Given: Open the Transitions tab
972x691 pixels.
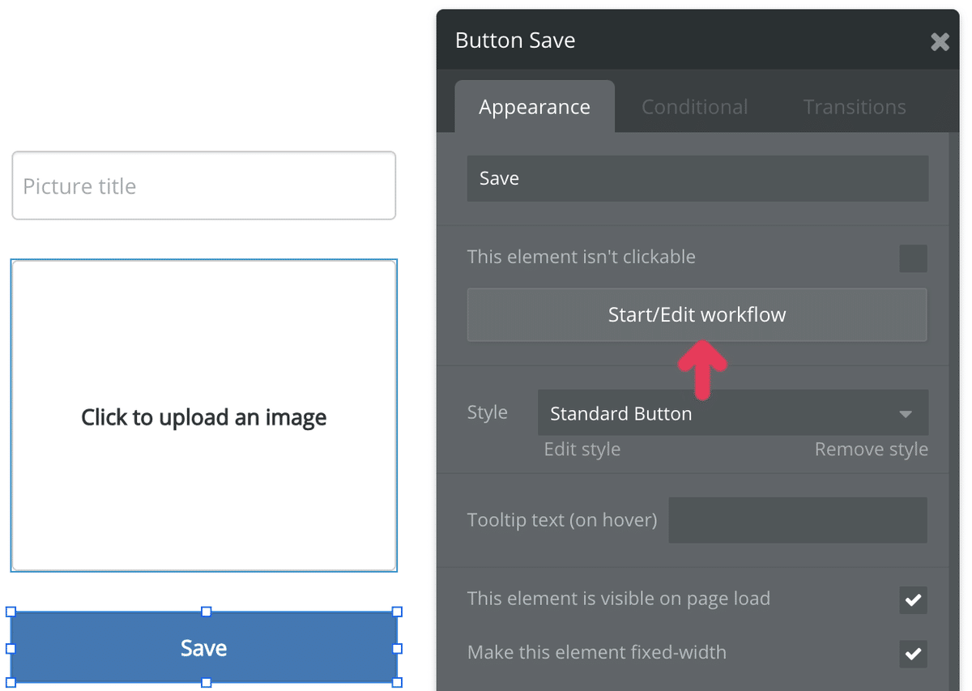Looking at the screenshot, I should 855,107.
